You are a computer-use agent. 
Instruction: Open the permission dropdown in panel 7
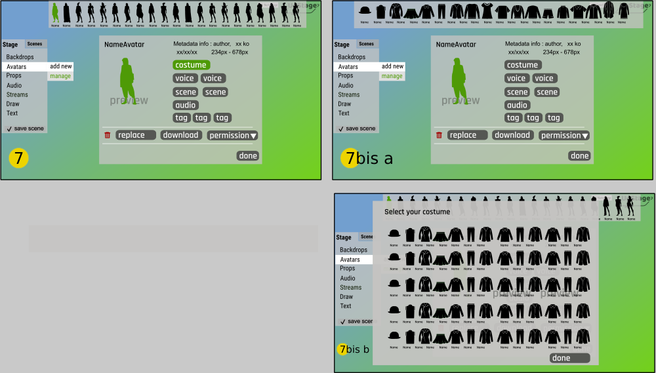click(232, 136)
